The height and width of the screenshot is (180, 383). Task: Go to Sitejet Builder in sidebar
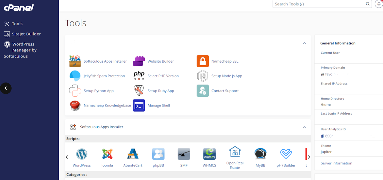coord(25,34)
